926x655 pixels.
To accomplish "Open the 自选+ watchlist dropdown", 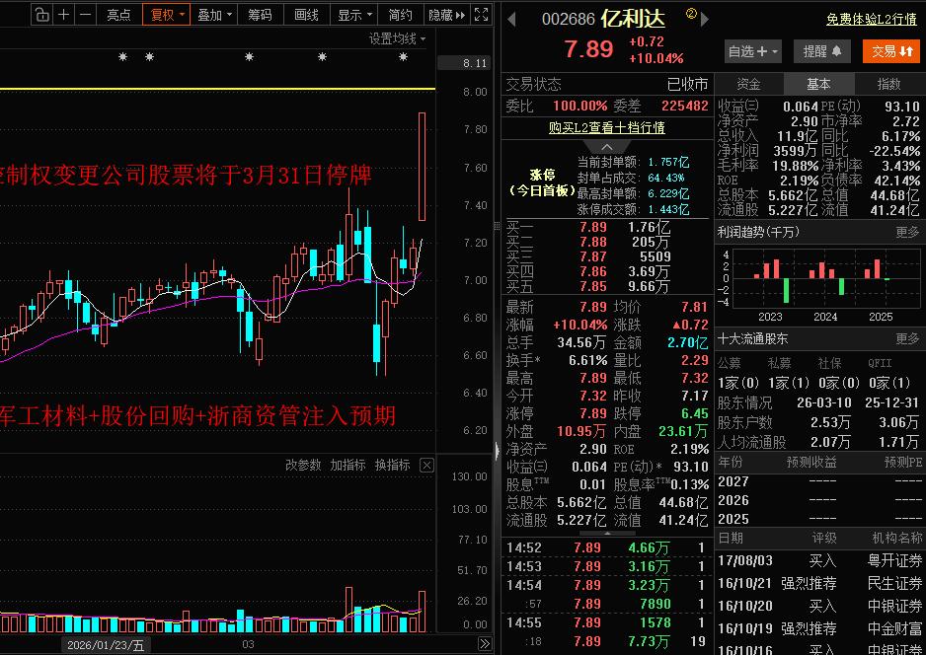I will pyautogui.click(x=753, y=51).
